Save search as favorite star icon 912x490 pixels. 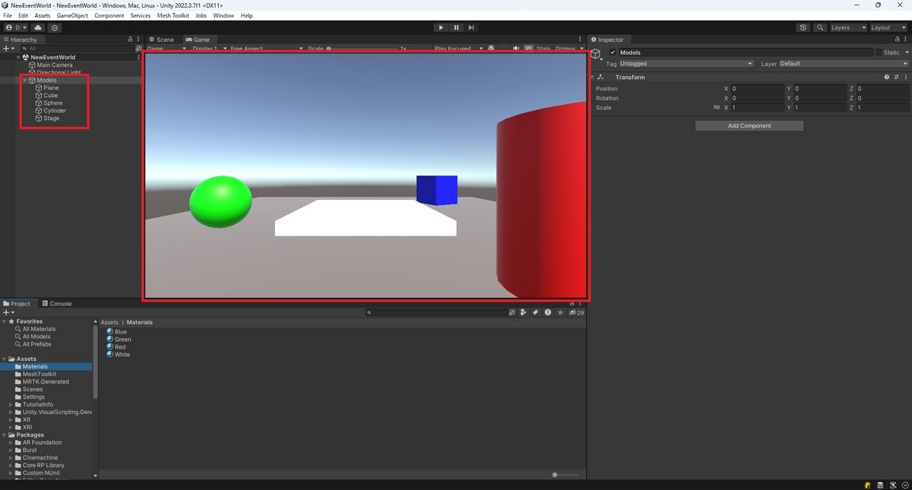[560, 312]
